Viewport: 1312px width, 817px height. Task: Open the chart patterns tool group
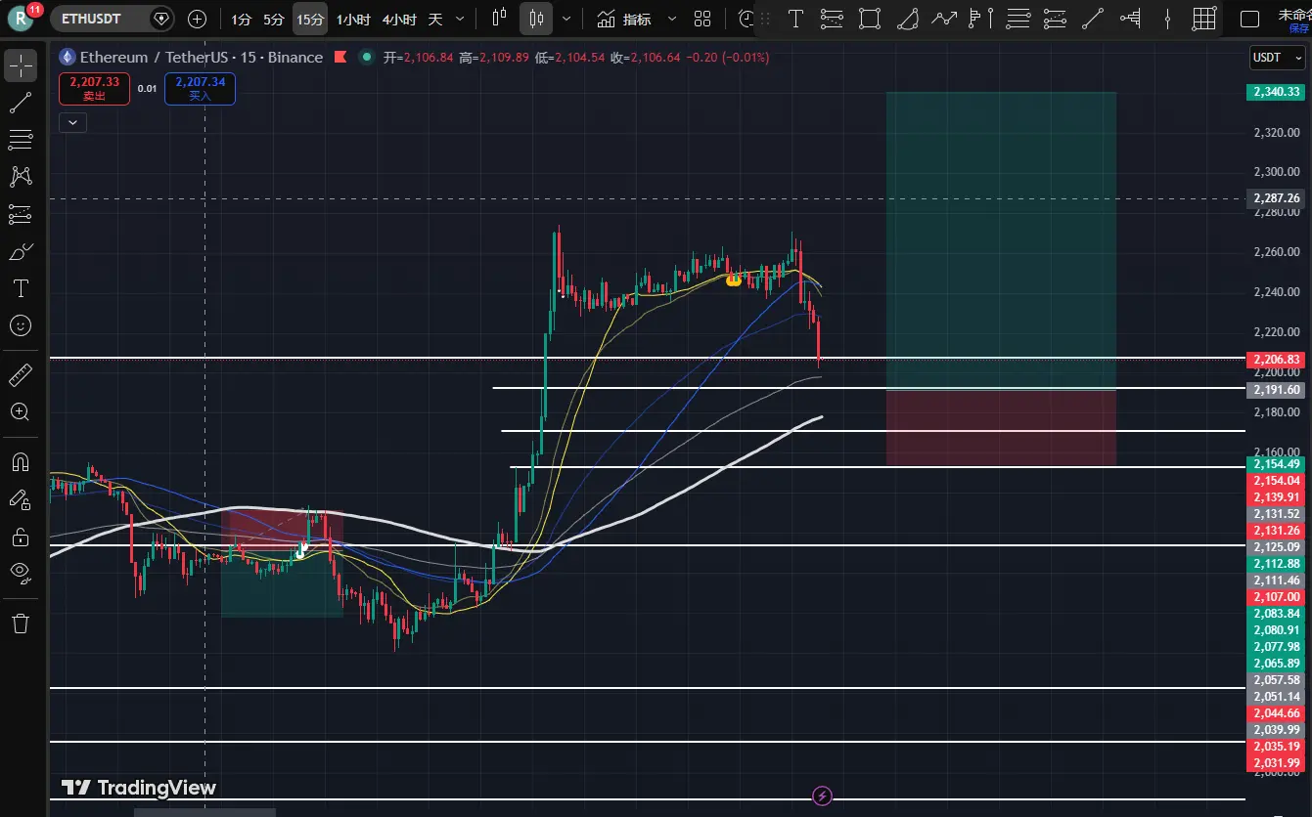coord(21,177)
